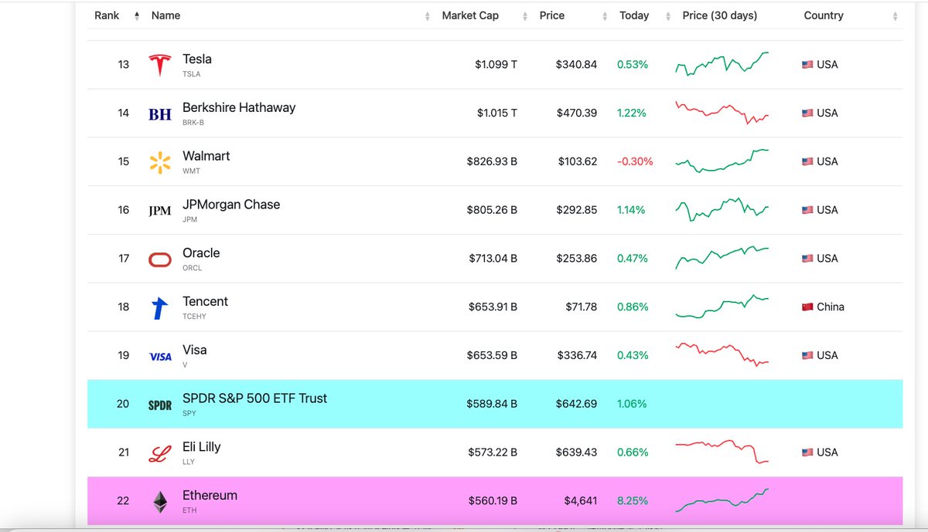Select the Tencent logo icon
This screenshot has width=928, height=532.
pos(159,307)
